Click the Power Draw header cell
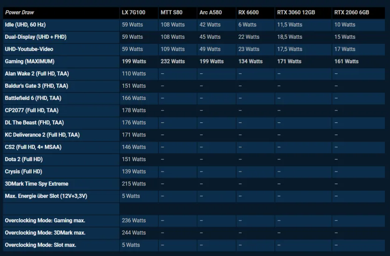This screenshot has height=256, width=390. pyautogui.click(x=61, y=13)
